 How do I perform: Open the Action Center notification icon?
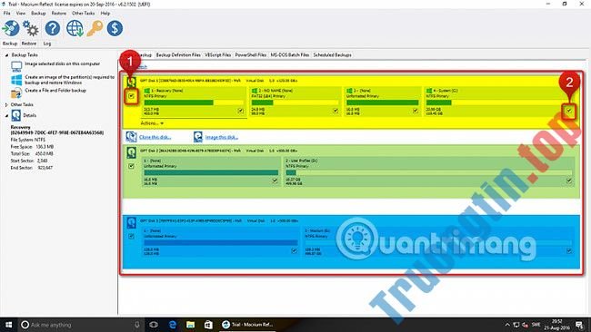[579, 325]
